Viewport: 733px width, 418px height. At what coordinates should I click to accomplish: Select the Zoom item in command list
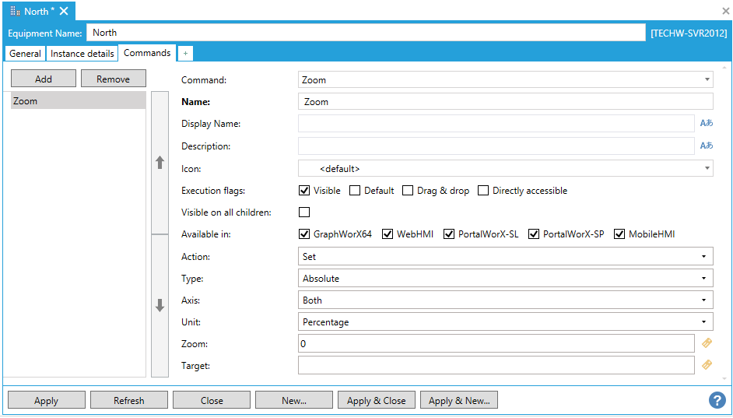[x=78, y=101]
